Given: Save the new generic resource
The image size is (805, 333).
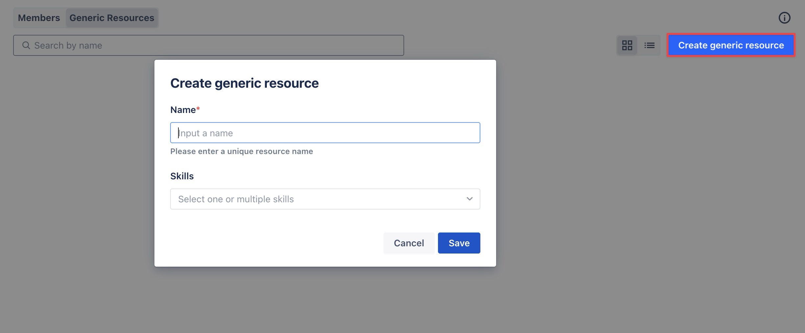Looking at the screenshot, I should (459, 243).
